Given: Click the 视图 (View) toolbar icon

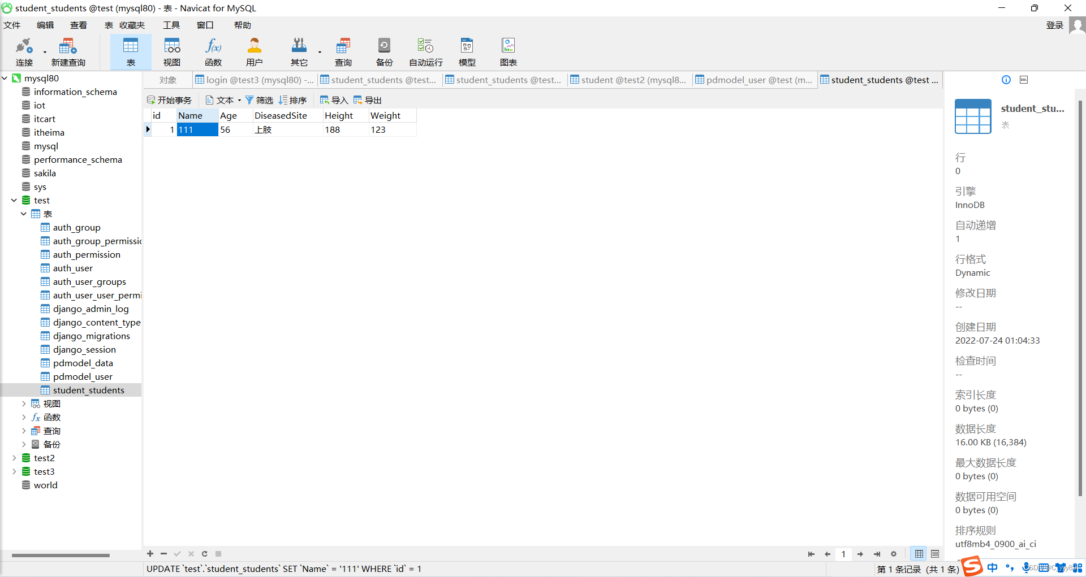Looking at the screenshot, I should tap(172, 52).
